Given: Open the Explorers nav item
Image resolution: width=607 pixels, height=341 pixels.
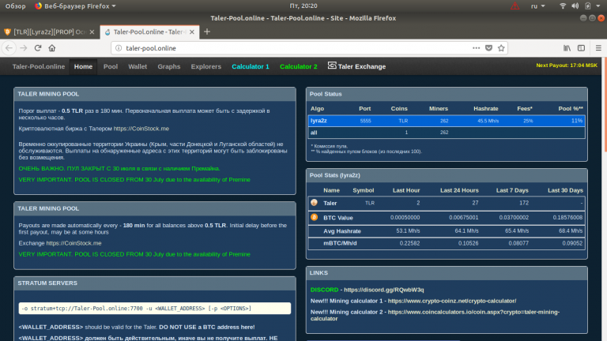Looking at the screenshot, I should 206,66.
